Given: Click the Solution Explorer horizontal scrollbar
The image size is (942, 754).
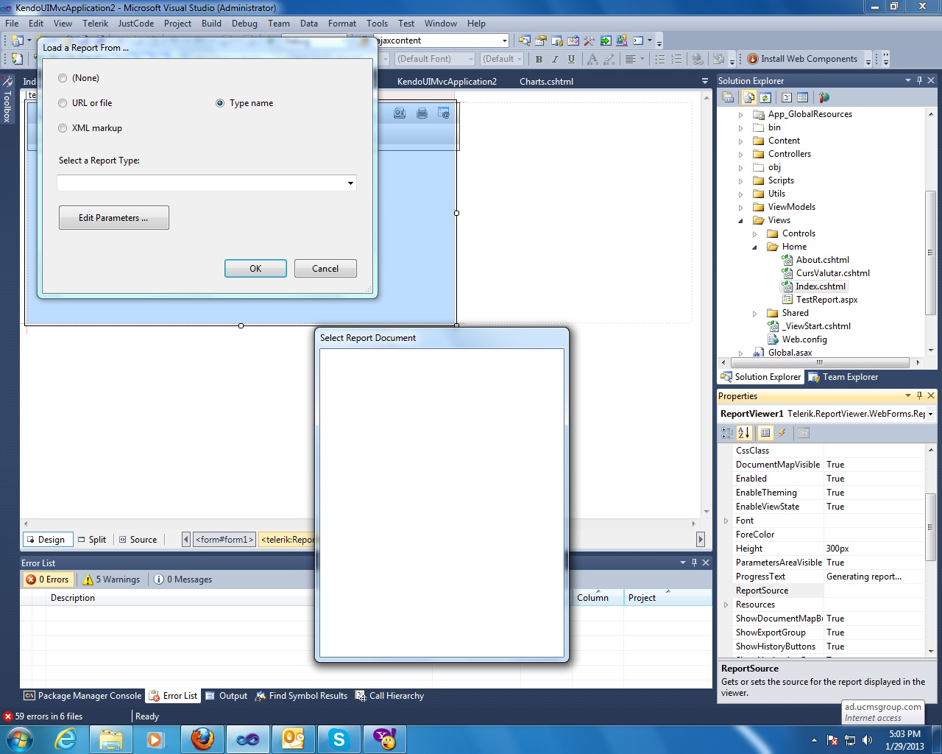Looking at the screenshot, I should (819, 362).
